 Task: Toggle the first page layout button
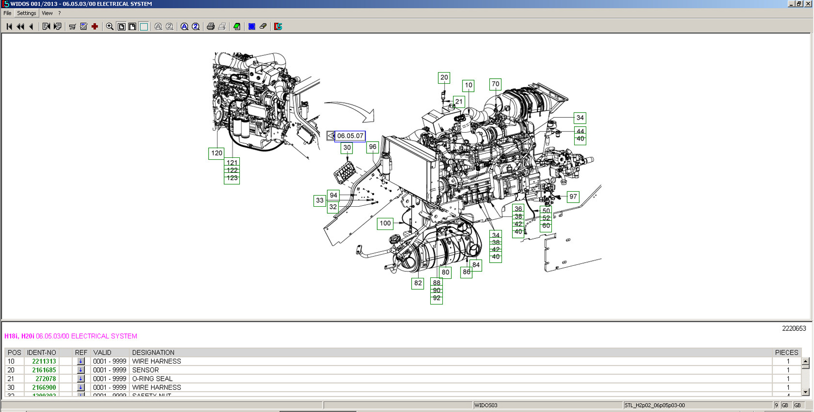[x=122, y=27]
